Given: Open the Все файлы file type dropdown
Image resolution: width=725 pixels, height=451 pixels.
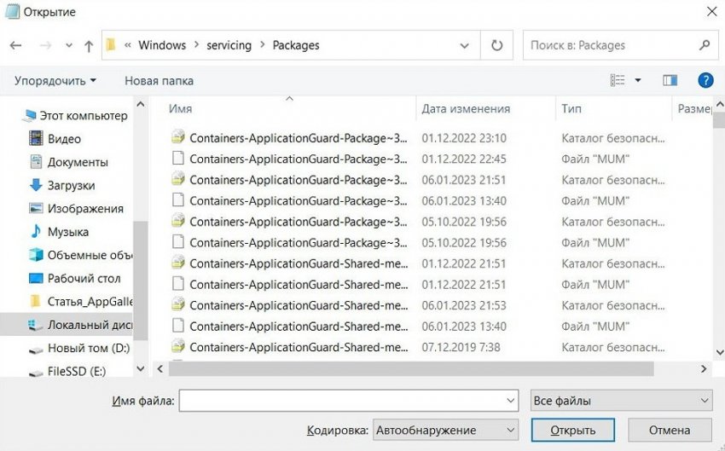Looking at the screenshot, I should pyautogui.click(x=620, y=401).
